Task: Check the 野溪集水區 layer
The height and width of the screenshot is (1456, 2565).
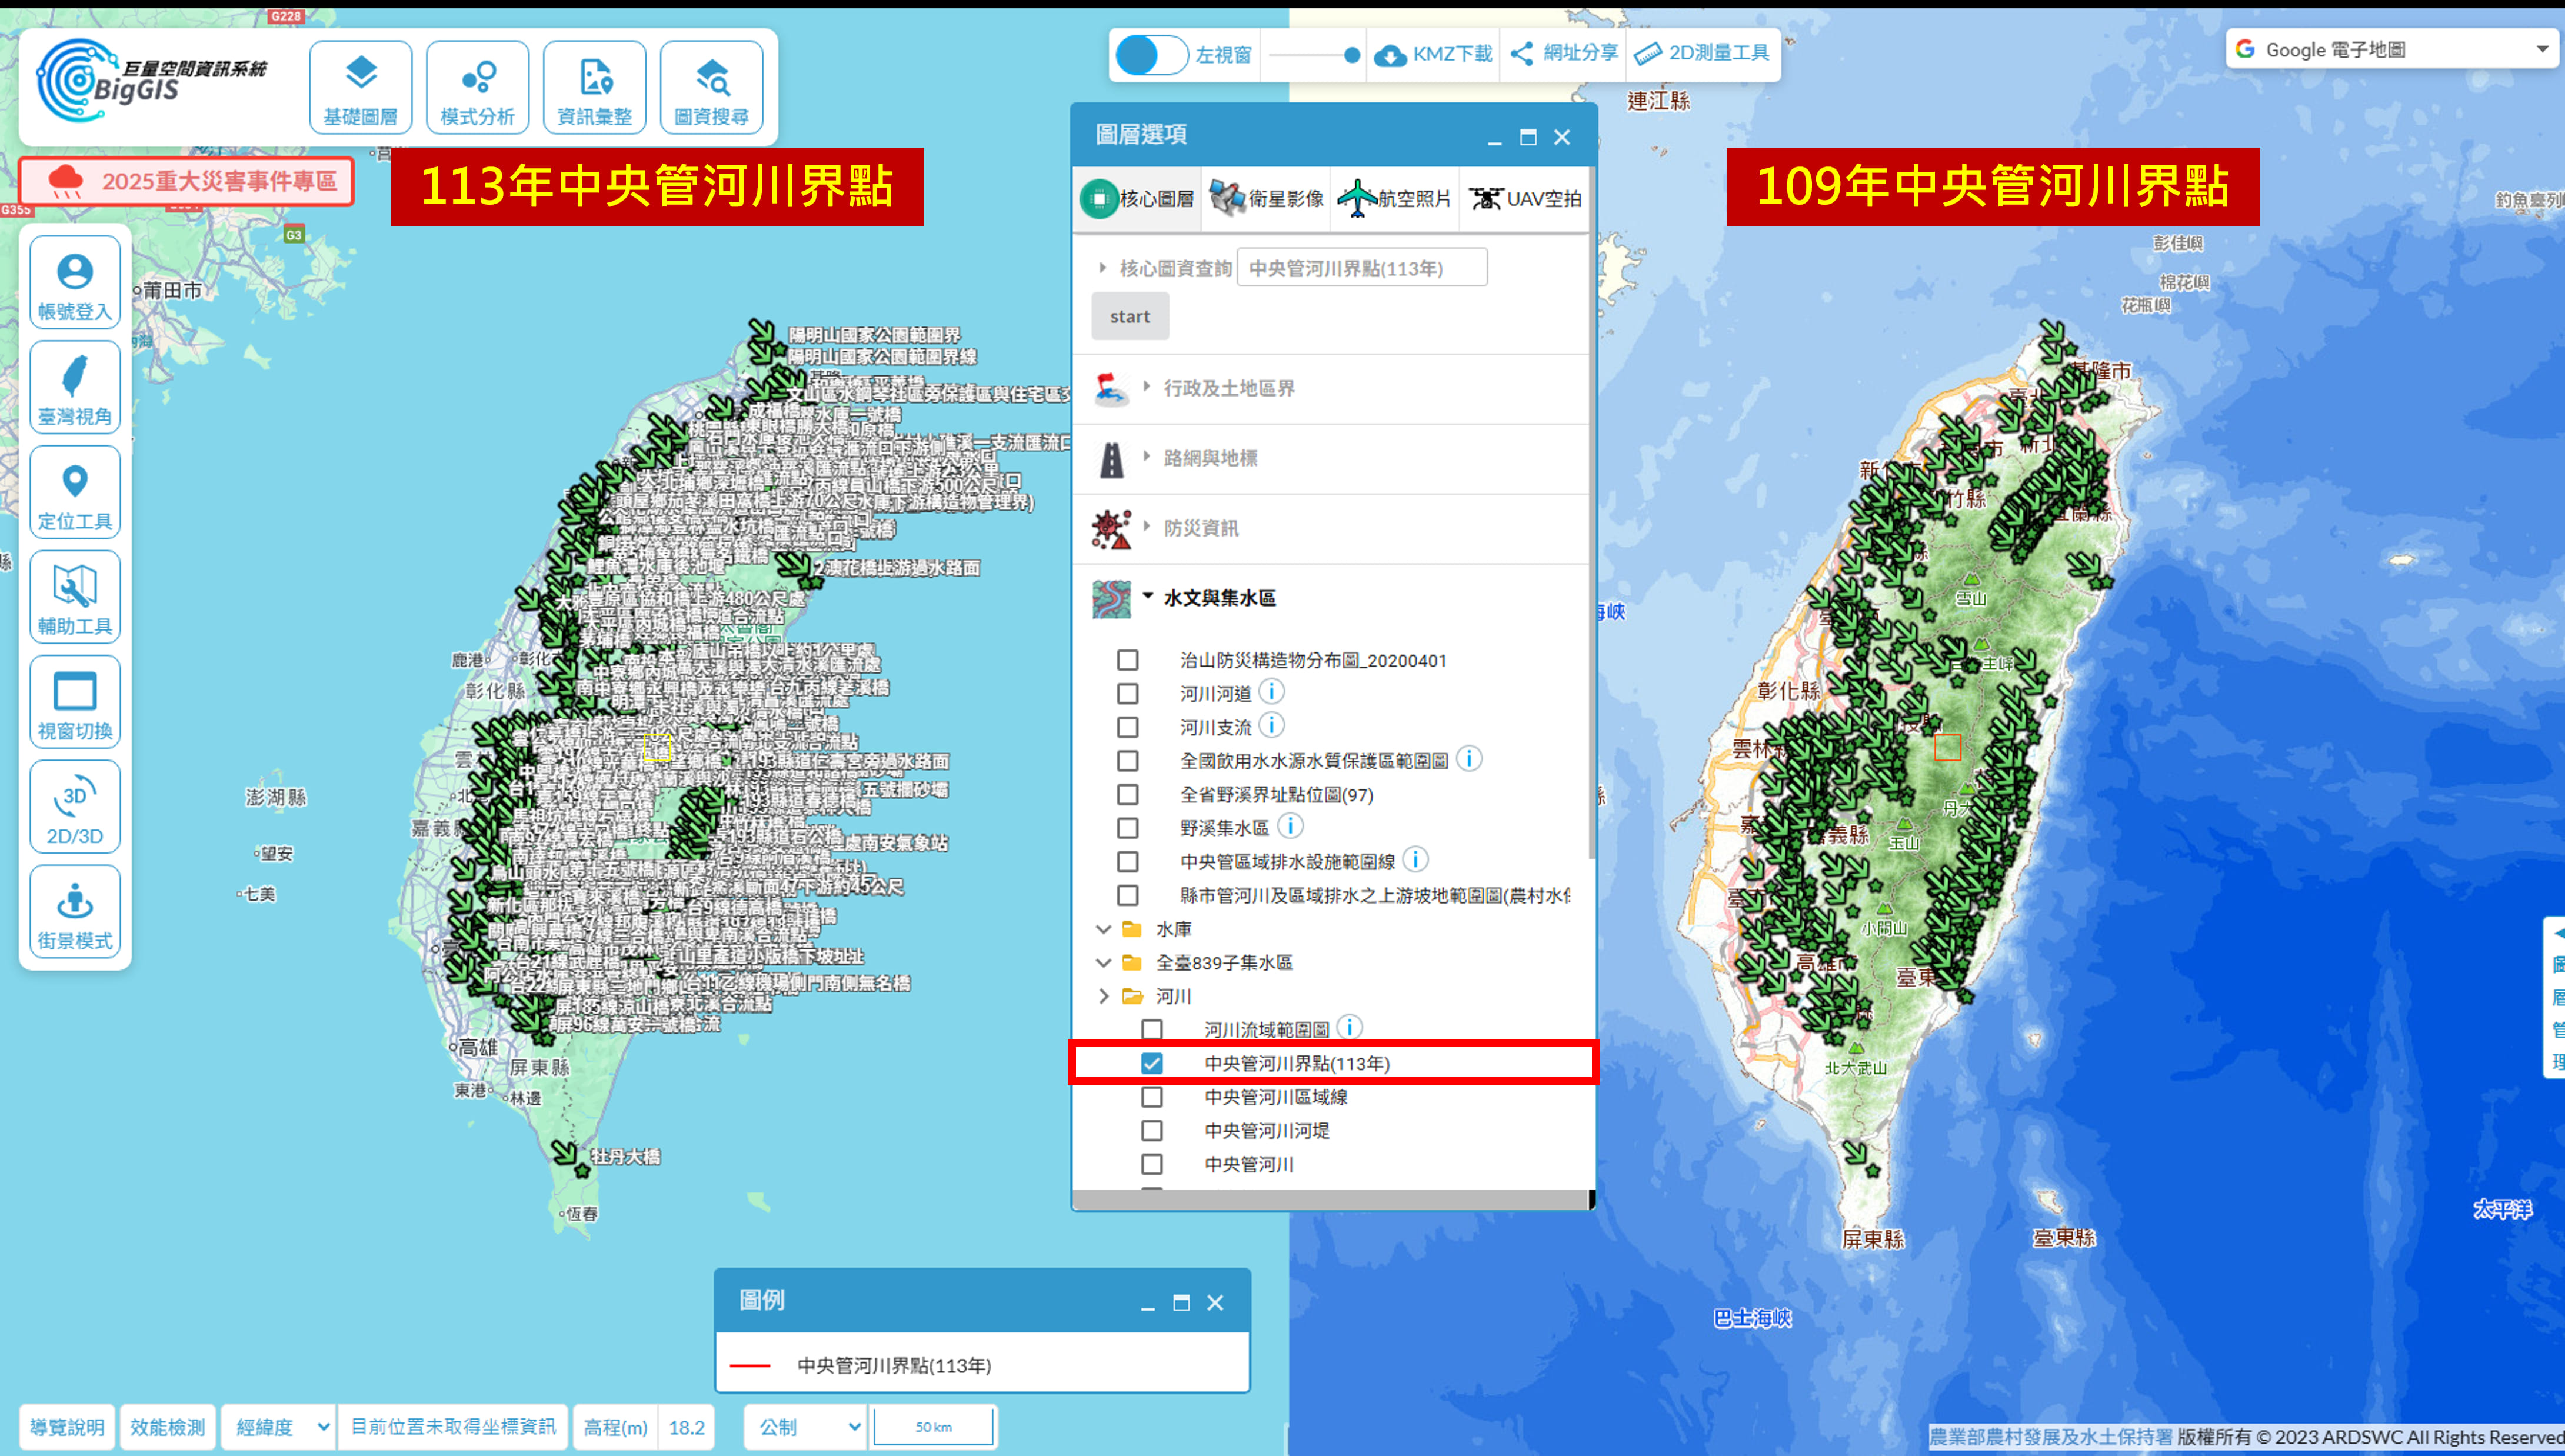Action: click(x=1128, y=828)
